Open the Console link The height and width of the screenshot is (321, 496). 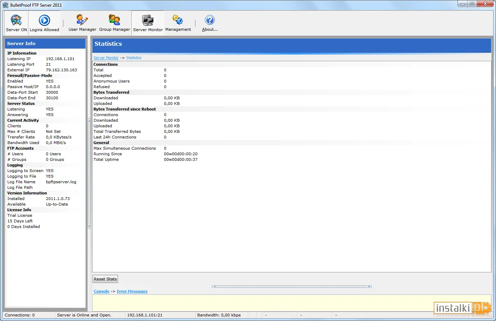tap(102, 291)
